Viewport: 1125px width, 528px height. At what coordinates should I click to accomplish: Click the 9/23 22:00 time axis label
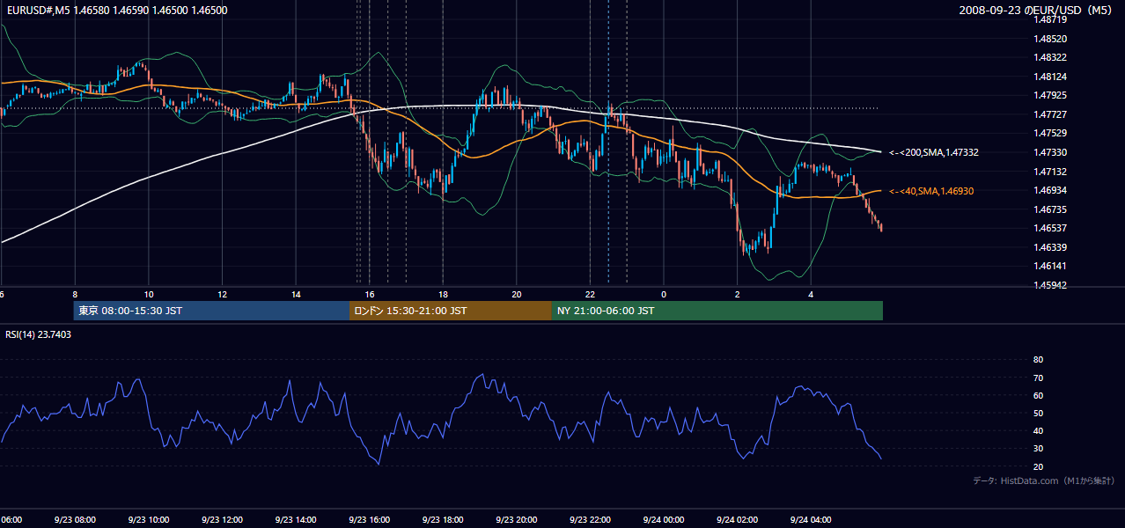[x=590, y=520]
